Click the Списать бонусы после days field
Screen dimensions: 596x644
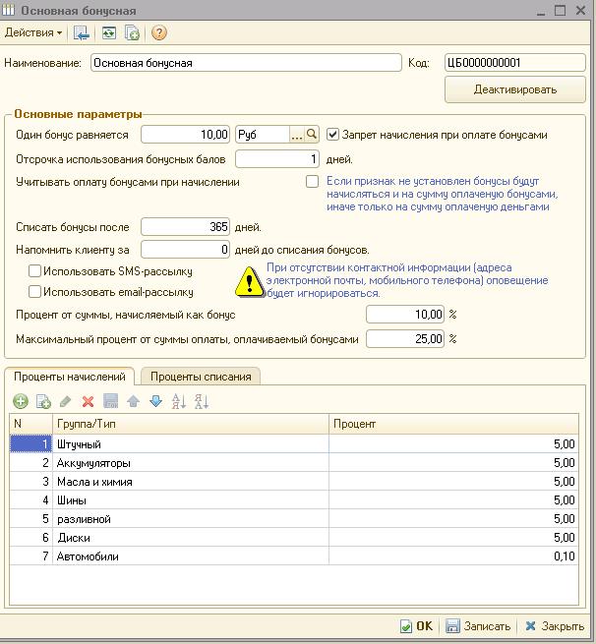(185, 227)
